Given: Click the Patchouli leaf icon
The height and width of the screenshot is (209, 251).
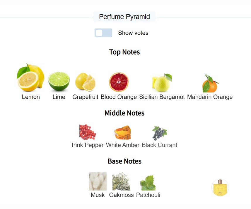Looking at the screenshot, I should tap(148, 183).
